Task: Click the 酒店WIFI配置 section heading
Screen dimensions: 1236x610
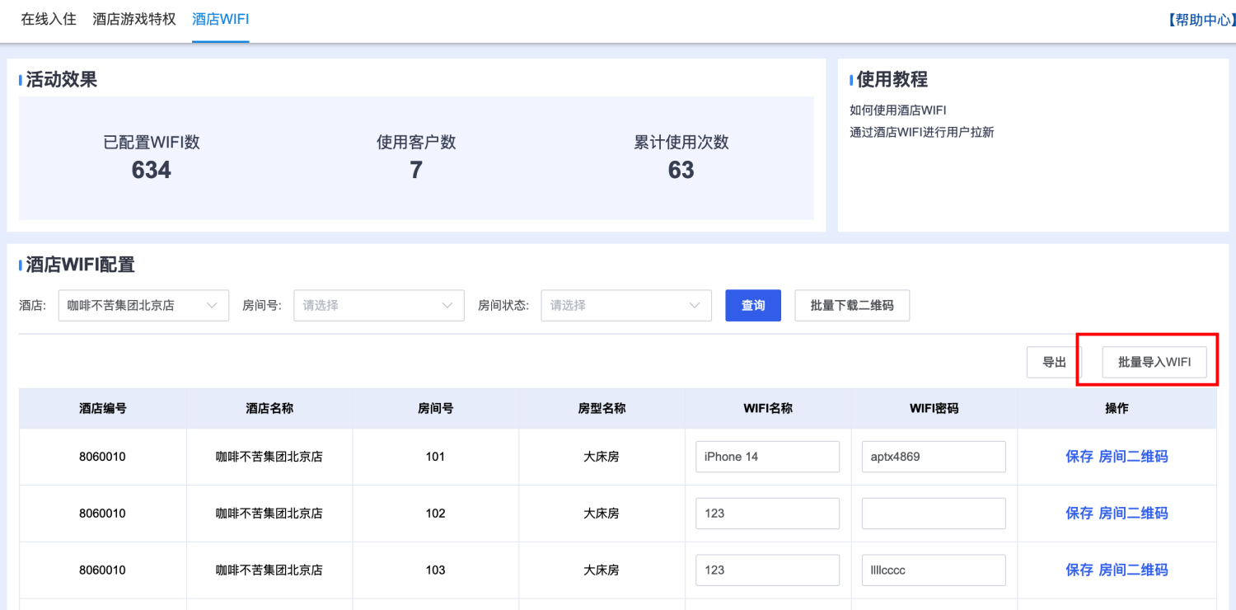Action: click(x=80, y=265)
